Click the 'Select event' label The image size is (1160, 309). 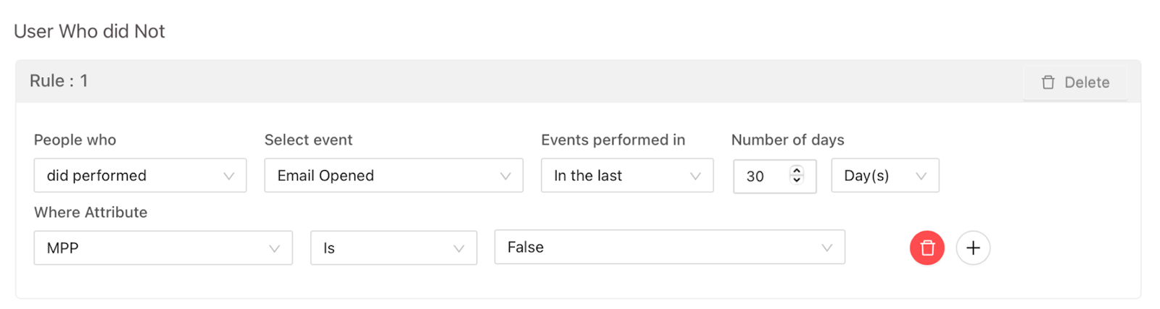[308, 140]
